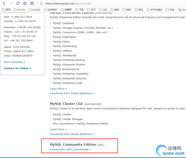Click the MySQL Storage Engines list item
The image size is (186, 158).
83,28
